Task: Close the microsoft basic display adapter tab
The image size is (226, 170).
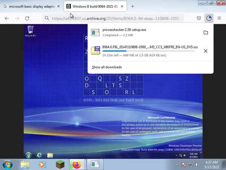Action: coord(58,6)
